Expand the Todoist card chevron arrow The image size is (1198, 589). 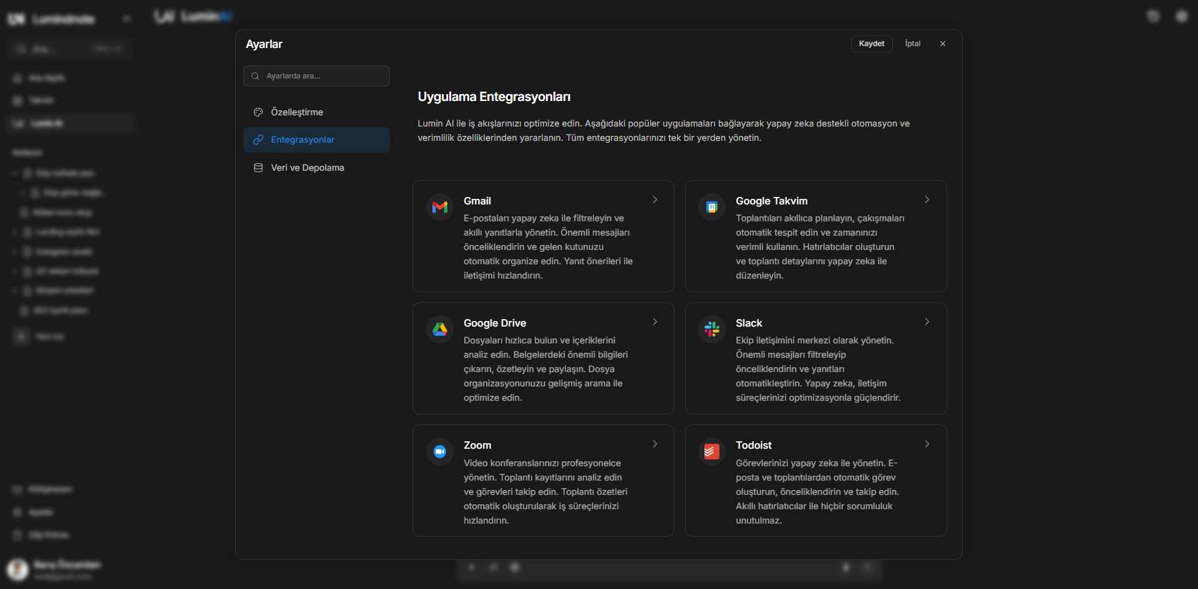pos(927,444)
